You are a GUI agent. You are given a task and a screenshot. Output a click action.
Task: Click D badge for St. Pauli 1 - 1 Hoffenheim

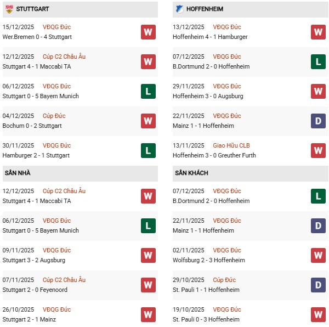tap(319, 285)
